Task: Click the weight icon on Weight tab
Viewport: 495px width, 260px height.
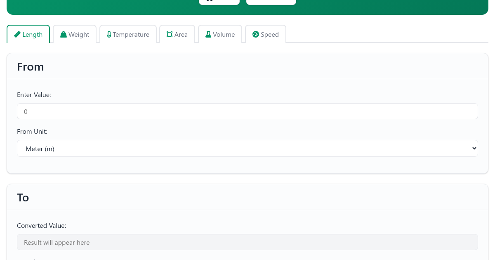Action: [64, 34]
